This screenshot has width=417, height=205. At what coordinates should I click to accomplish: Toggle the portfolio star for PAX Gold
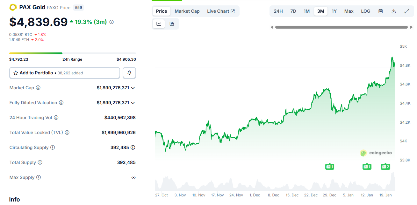(15, 73)
